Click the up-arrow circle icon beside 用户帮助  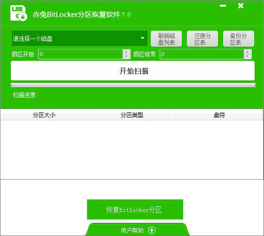tap(152, 230)
